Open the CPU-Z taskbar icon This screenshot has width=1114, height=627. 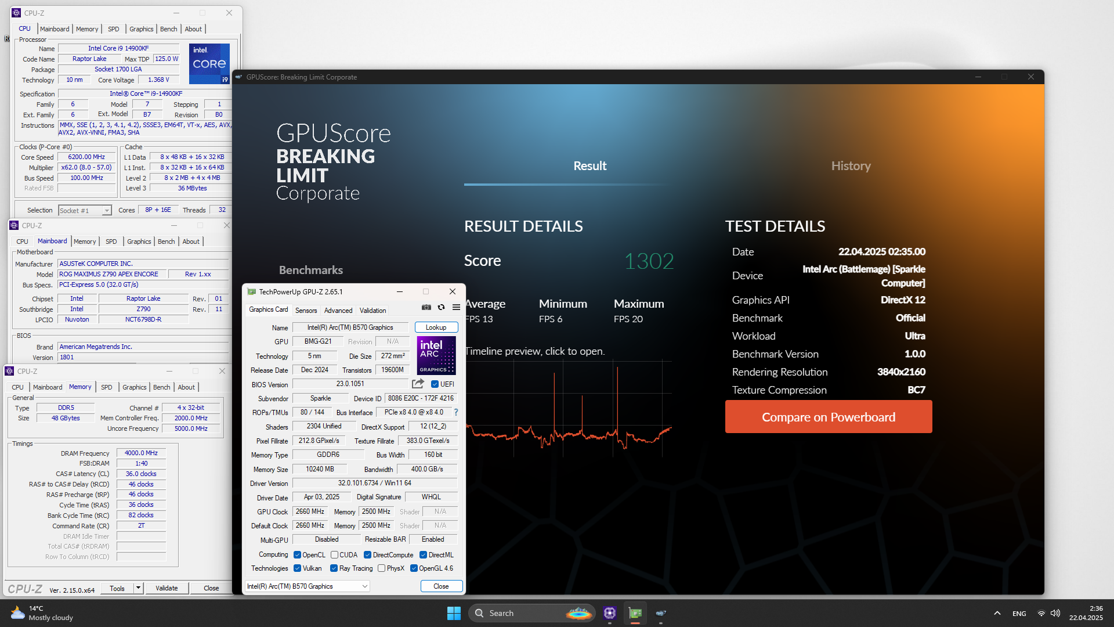[609, 613]
